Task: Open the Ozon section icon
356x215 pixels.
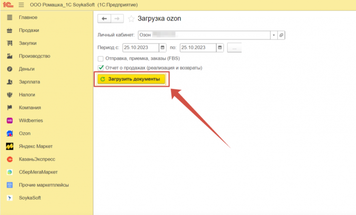Action: tap(10, 133)
